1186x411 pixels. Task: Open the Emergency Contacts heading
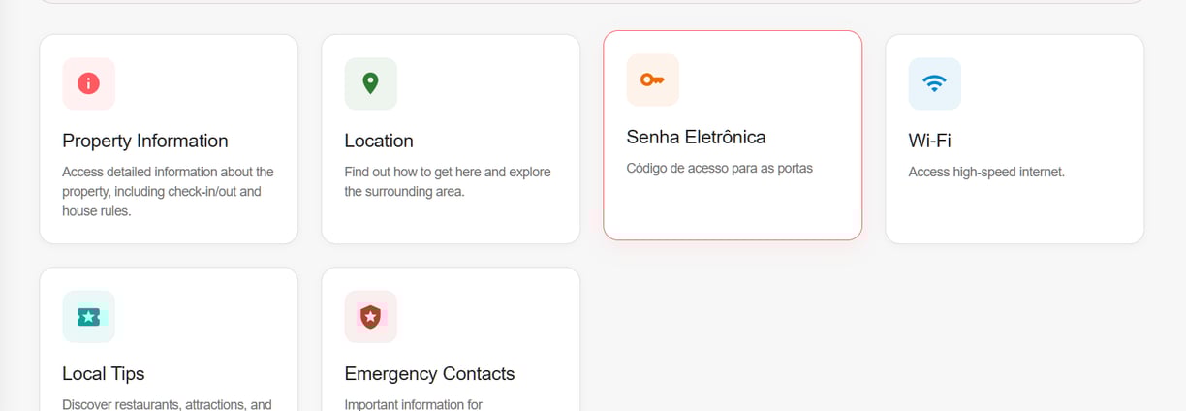point(429,373)
